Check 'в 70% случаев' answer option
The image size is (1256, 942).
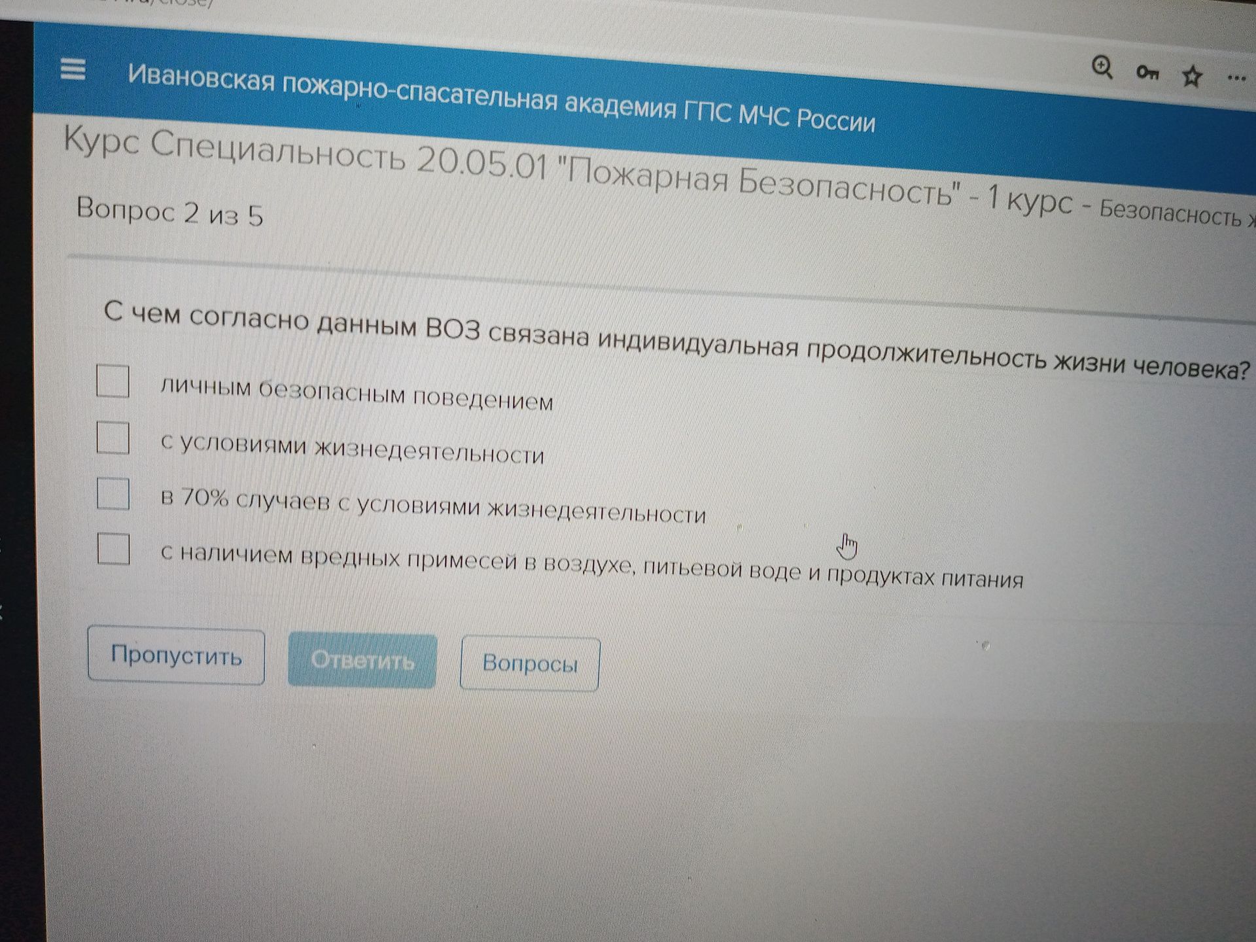pos(113,493)
